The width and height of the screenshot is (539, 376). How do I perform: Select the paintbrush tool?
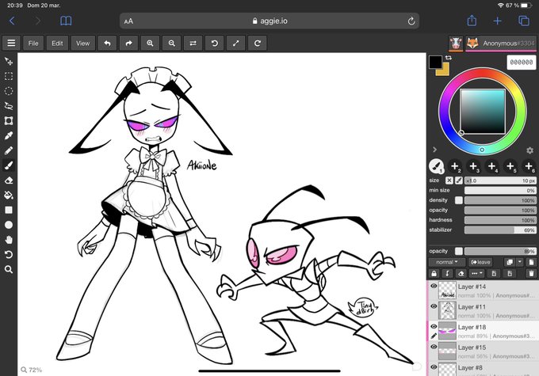[x=9, y=165]
